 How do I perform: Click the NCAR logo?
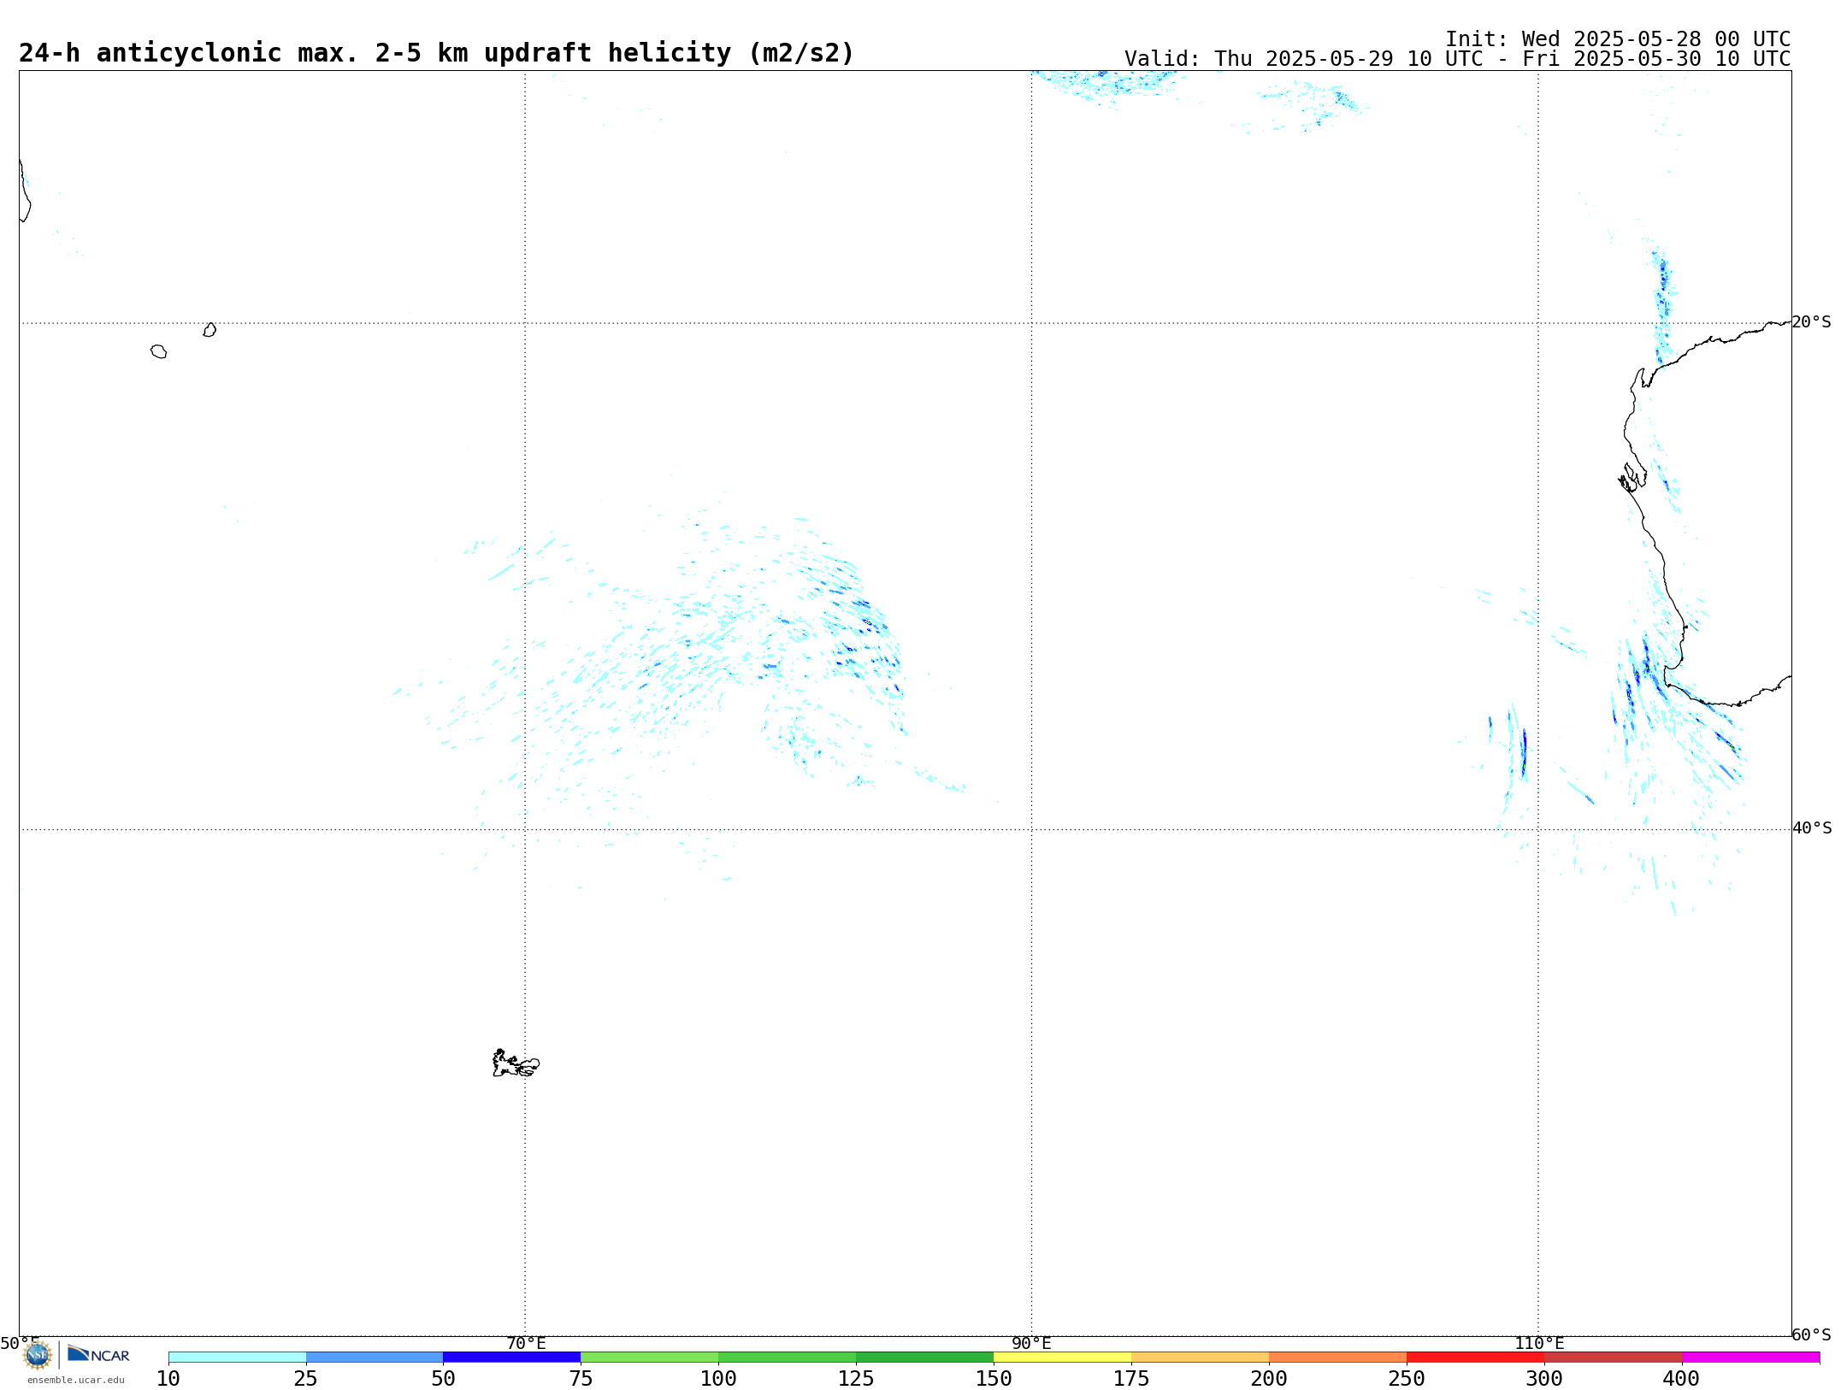coord(98,1354)
